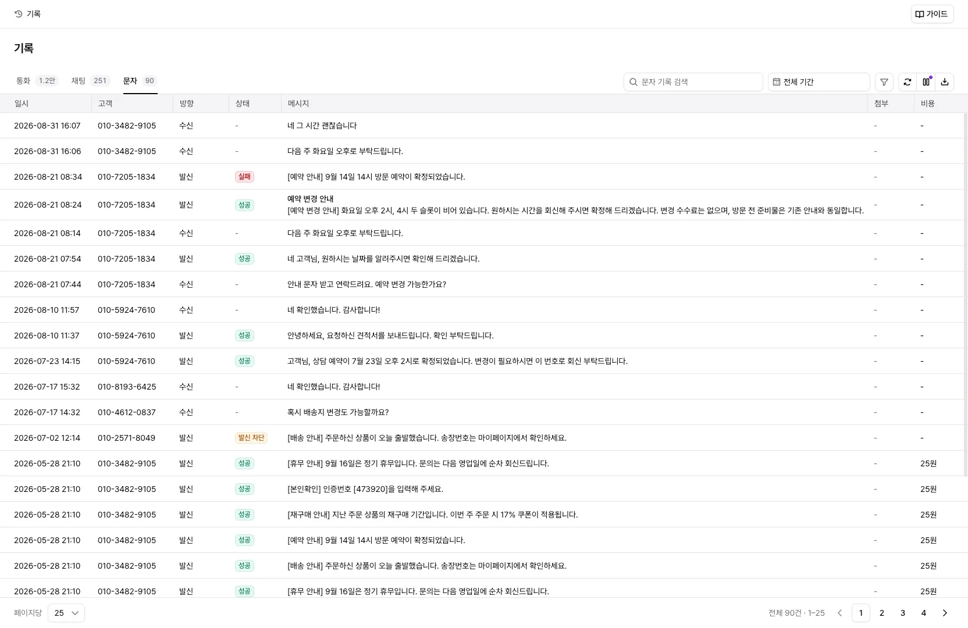Click the red 실패 status badge
Viewport: 968px width, 628px height.
tap(244, 177)
